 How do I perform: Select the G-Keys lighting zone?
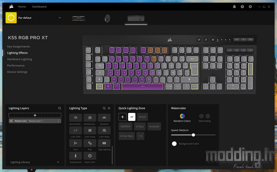tap(140, 126)
